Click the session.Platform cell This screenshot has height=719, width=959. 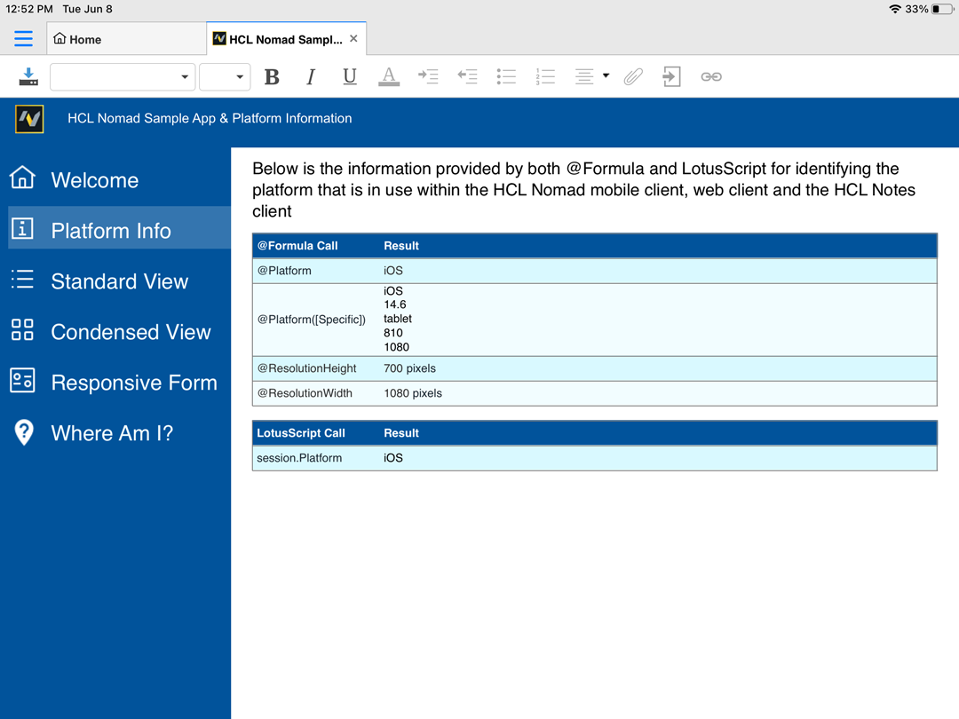tap(299, 458)
